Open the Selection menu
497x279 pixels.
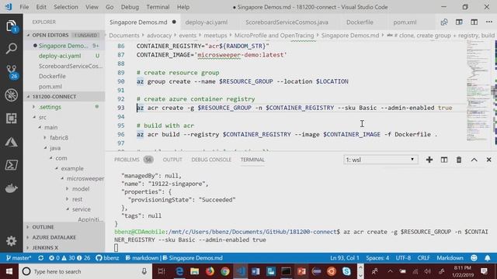tap(65, 7)
